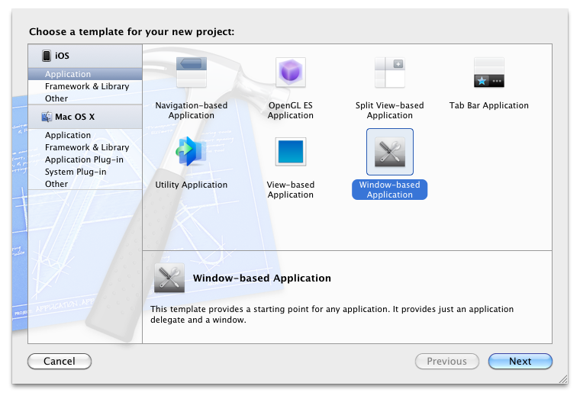Select System Plug-in category
This screenshot has width=580, height=399.
pyautogui.click(x=85, y=172)
